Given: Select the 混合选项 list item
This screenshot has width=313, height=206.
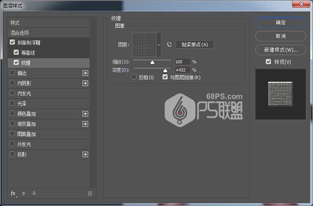Looking at the screenshot, I should tap(49, 33).
